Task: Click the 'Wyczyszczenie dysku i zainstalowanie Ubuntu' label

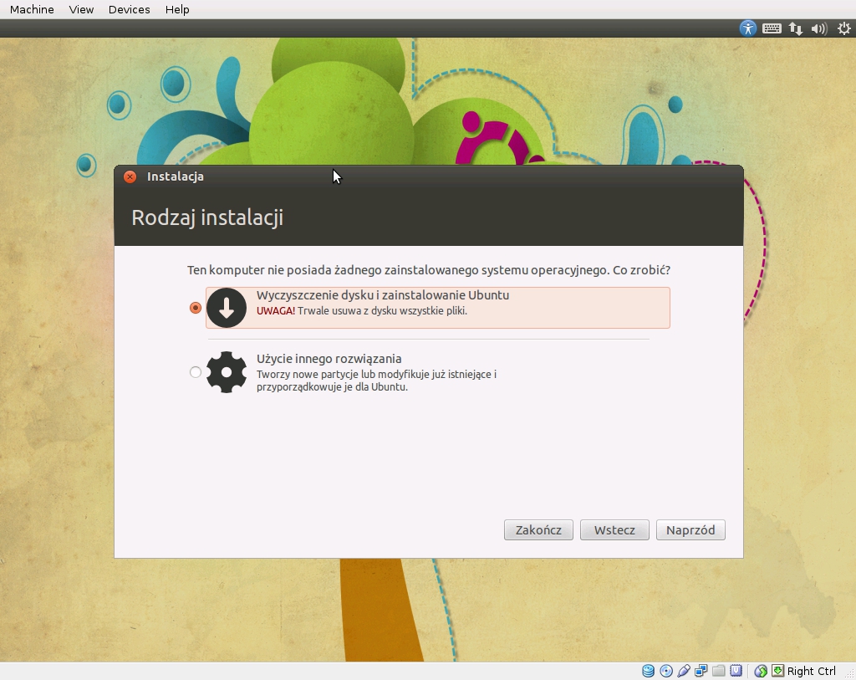Action: pos(383,295)
